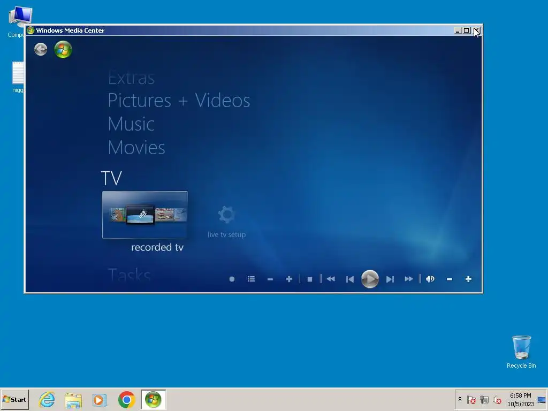Select the TV menu heading

point(111,178)
